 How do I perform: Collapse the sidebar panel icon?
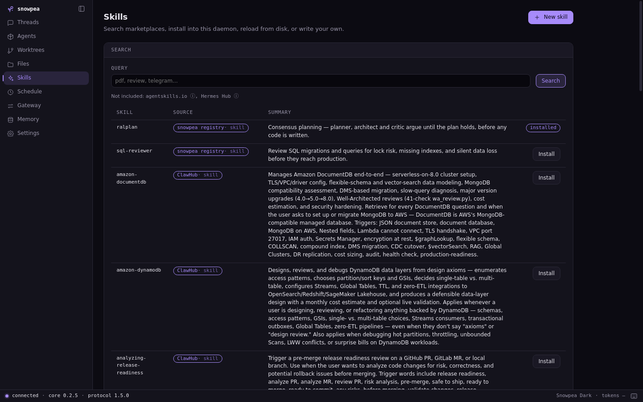[81, 9]
